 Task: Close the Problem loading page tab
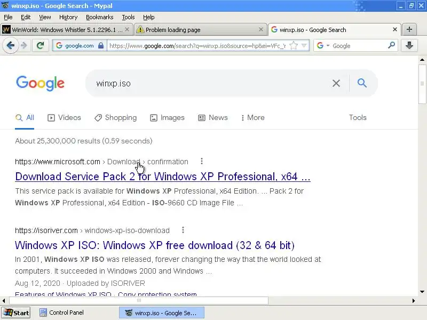tap(261, 29)
